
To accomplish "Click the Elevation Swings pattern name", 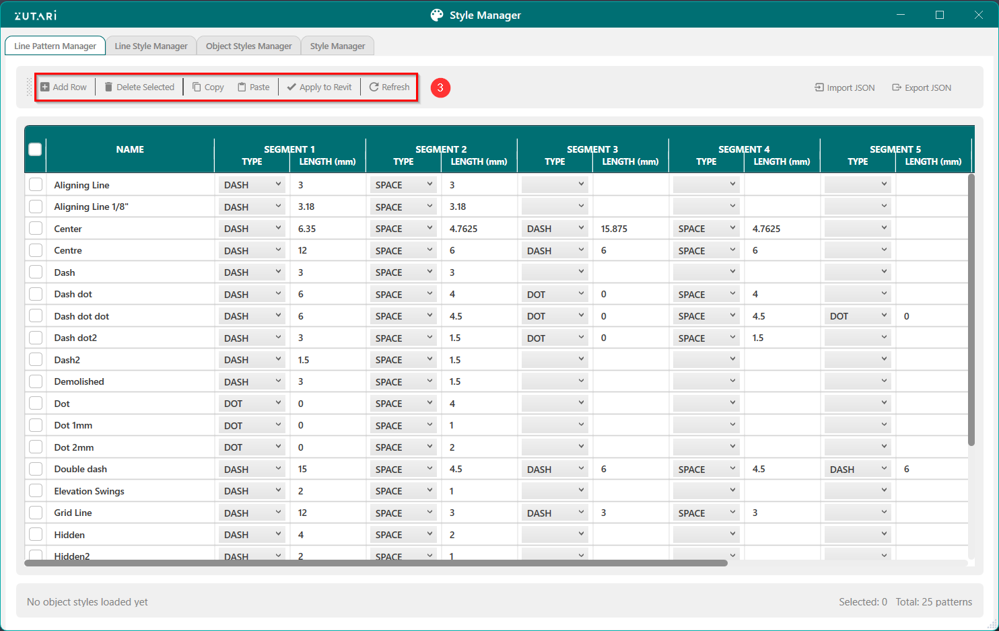I will pyautogui.click(x=90, y=491).
